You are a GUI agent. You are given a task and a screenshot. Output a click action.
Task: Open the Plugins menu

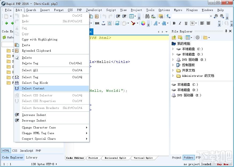pyautogui.click(x=192, y=10)
